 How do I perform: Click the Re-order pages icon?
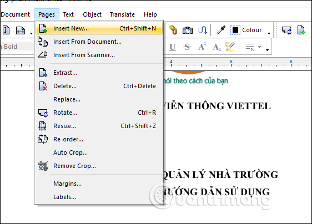pos(43,139)
